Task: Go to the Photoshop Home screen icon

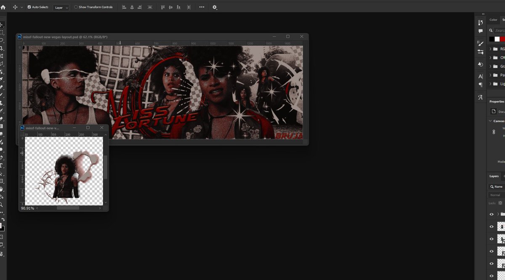Action: click(3, 7)
